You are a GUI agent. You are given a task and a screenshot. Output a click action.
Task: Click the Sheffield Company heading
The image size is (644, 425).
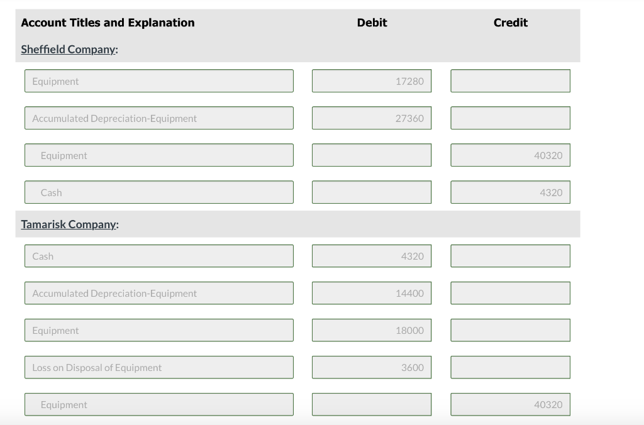pyautogui.click(x=69, y=49)
